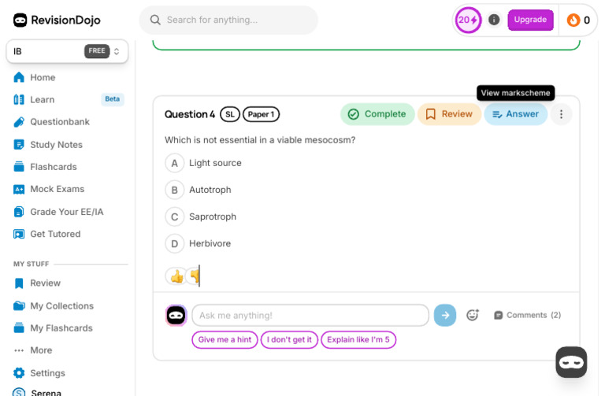Click the thumbs down reaction icon
Viewport: 605px width, 396px height.
click(x=194, y=276)
